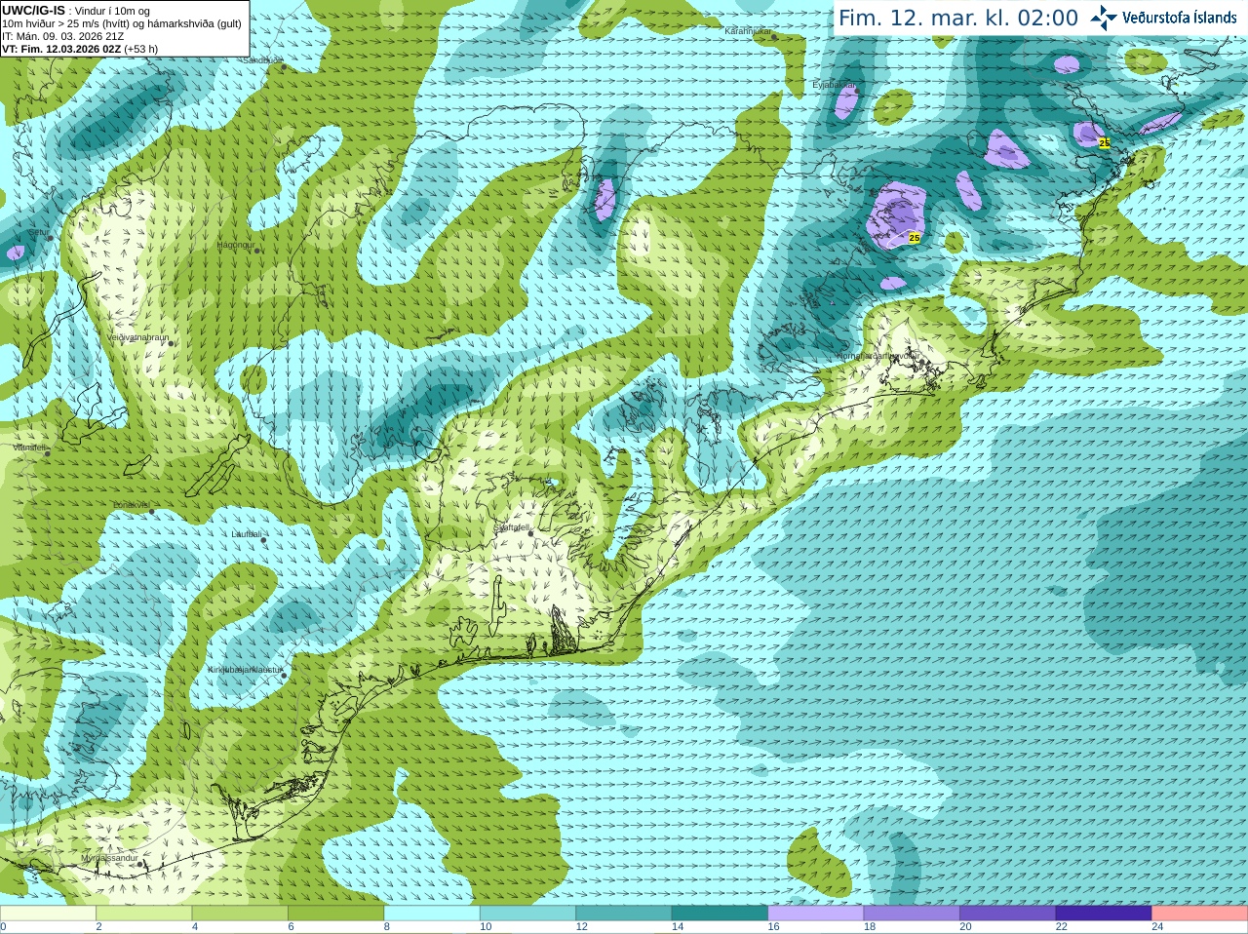This screenshot has height=934, width=1248.
Task: Select the Laufbali station marker
Action: click(x=263, y=538)
